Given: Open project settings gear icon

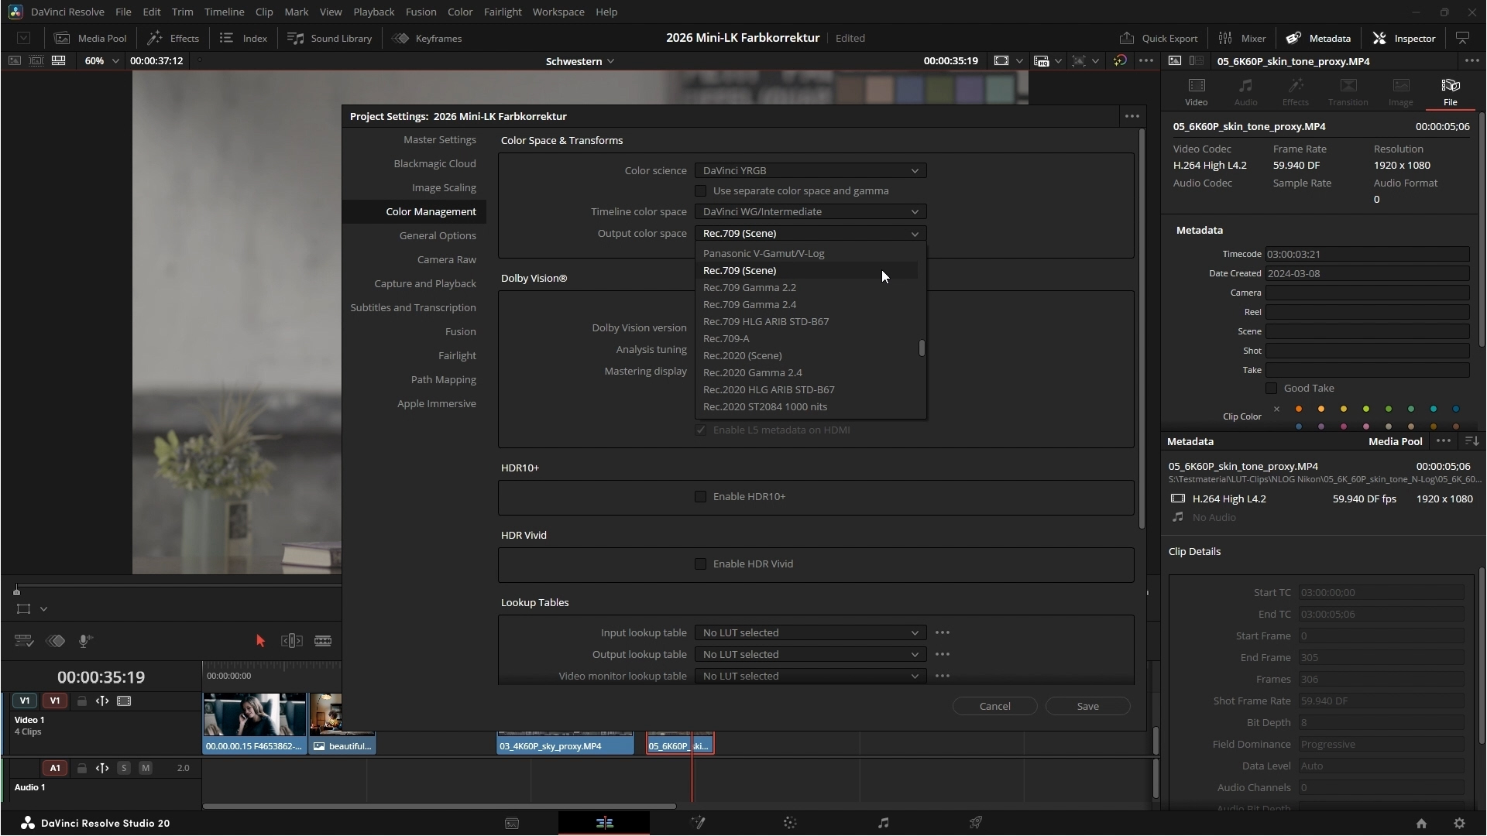Looking at the screenshot, I should (x=1459, y=824).
